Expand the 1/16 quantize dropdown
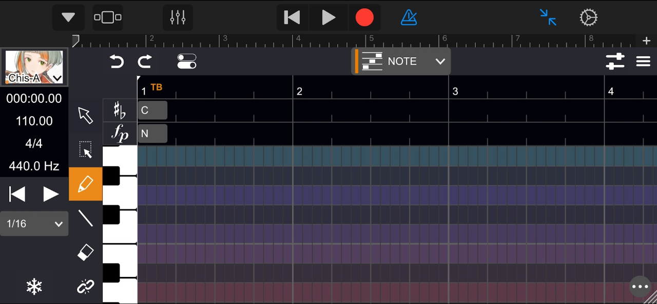Viewport: 657px width, 304px height. tap(34, 224)
